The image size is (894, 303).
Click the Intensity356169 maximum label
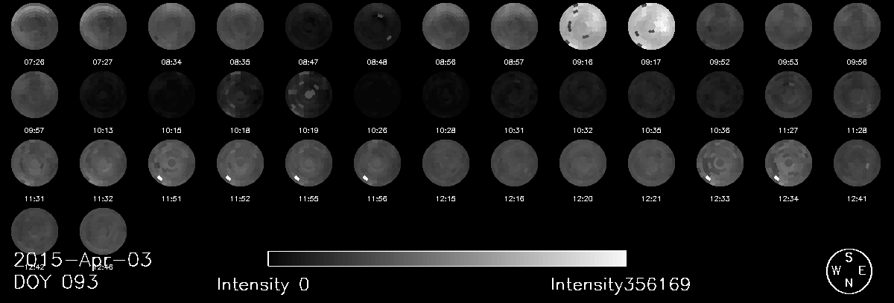(x=621, y=284)
